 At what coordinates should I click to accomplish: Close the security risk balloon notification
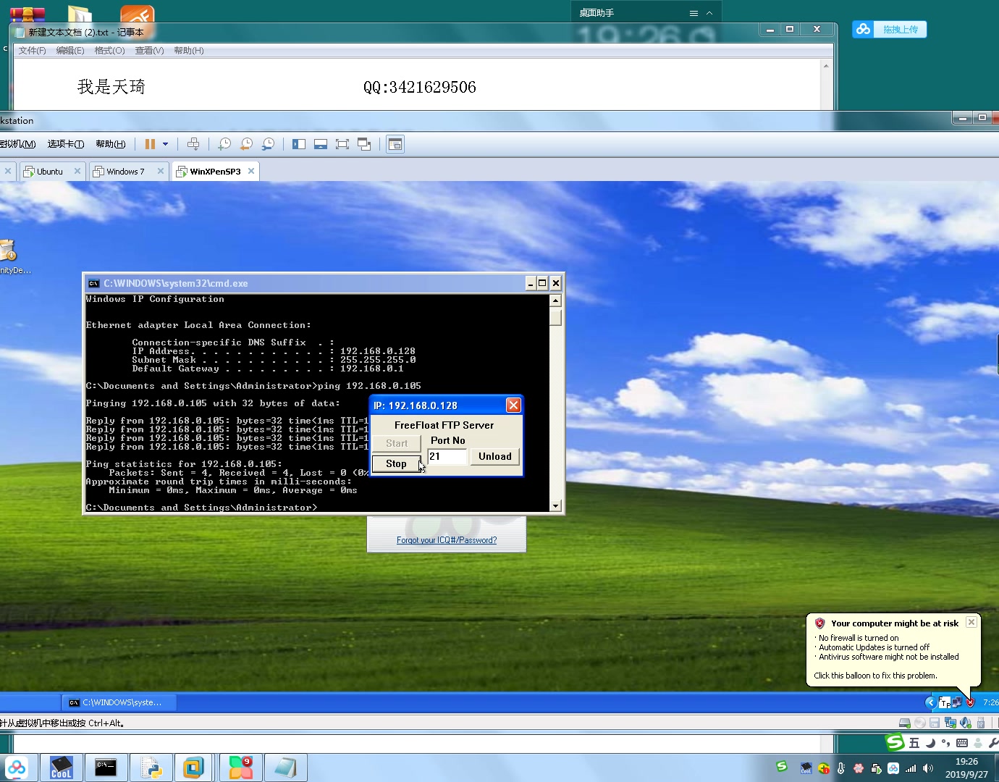(x=971, y=622)
